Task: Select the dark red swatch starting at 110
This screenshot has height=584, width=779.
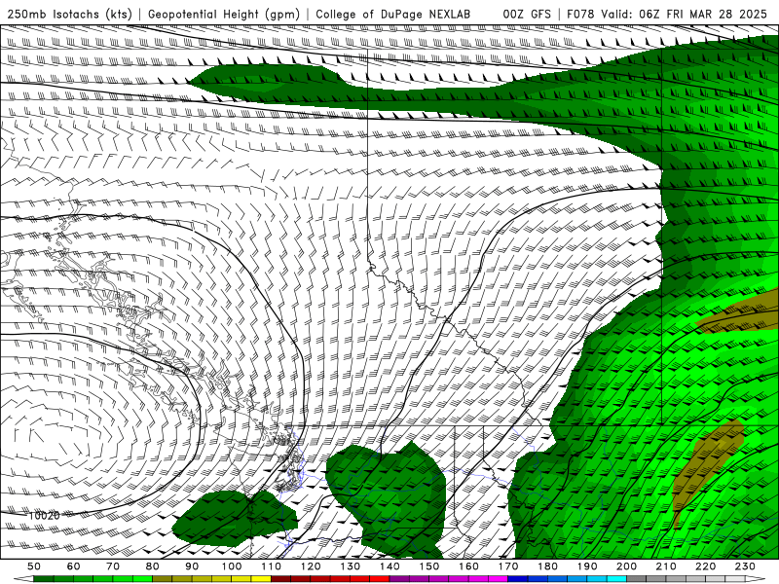Action: point(280,579)
